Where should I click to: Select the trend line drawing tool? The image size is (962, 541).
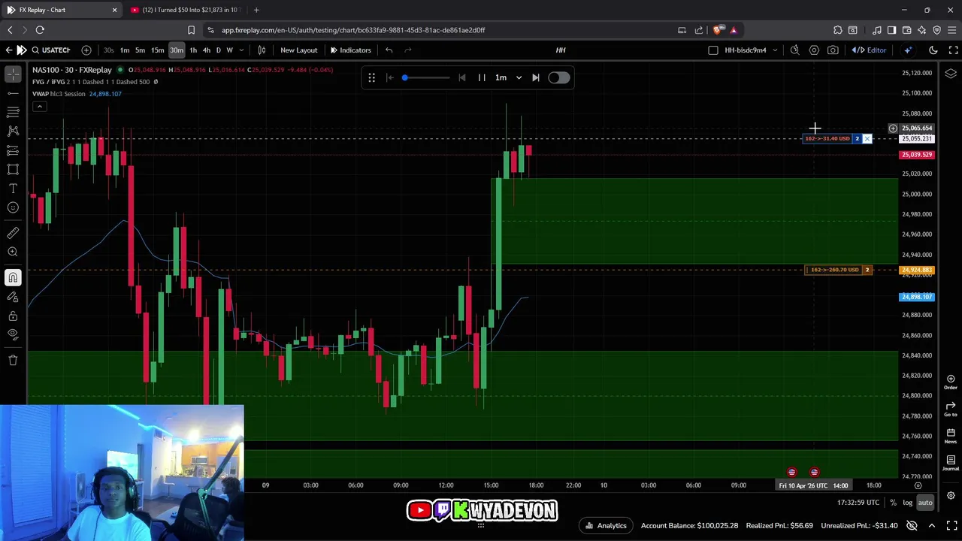[x=13, y=93]
